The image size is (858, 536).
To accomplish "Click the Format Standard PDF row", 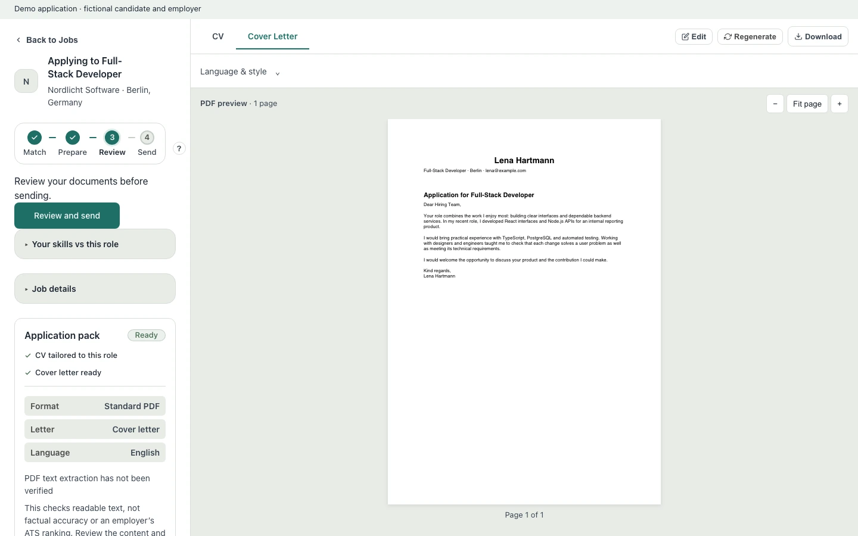I will 95,406.
